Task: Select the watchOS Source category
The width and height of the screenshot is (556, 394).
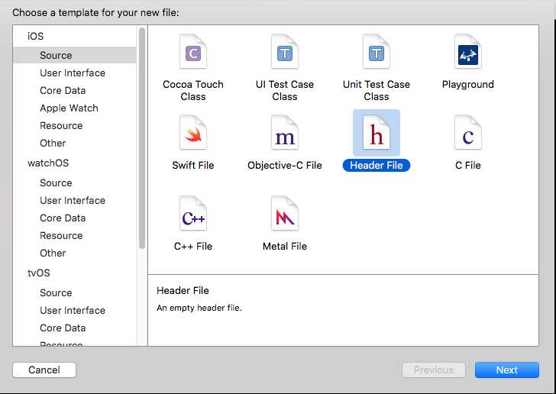Action: click(x=56, y=182)
